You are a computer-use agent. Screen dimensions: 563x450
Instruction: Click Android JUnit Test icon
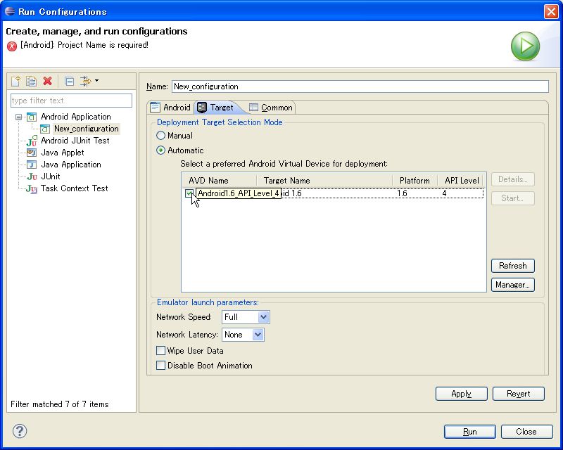(32, 141)
